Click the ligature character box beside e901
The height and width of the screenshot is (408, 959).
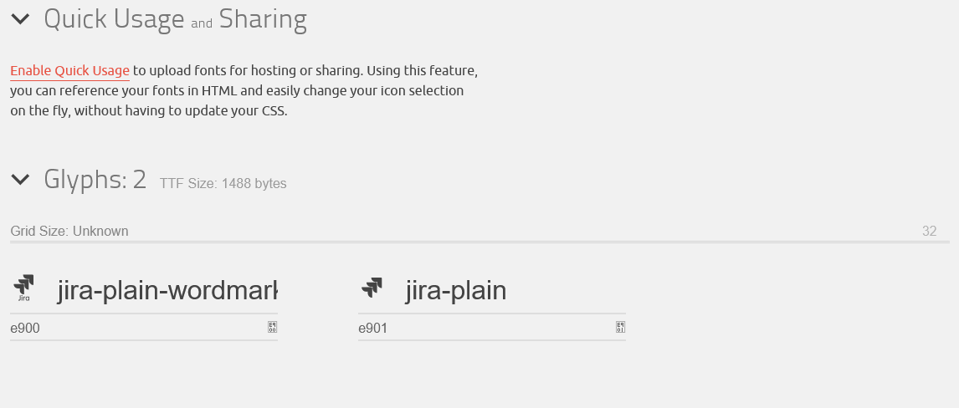[620, 328]
